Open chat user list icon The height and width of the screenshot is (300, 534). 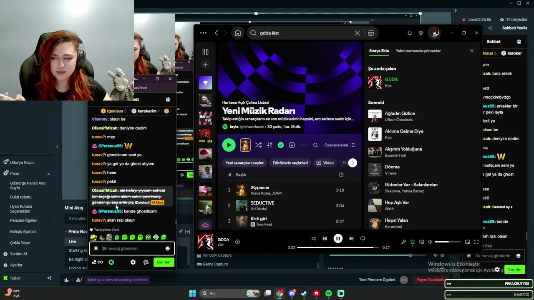[x=168, y=100]
